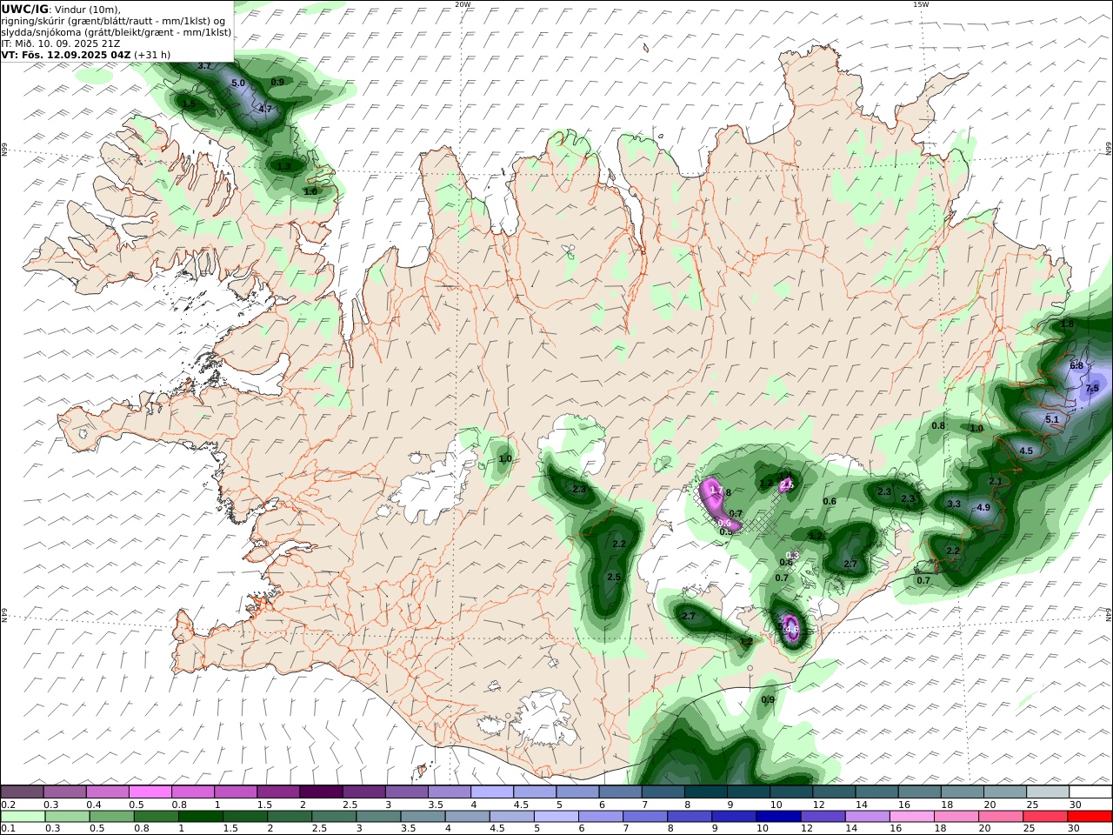Click the 6.8 precipitation value on the map
This screenshot has width=1113, height=835.
click(x=1076, y=366)
